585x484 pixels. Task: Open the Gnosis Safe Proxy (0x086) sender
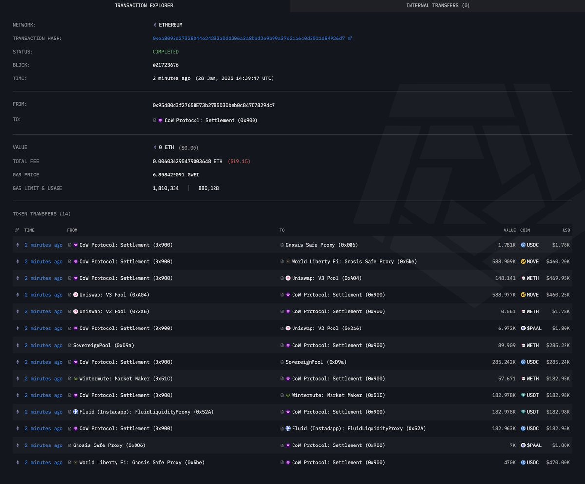(x=109, y=445)
